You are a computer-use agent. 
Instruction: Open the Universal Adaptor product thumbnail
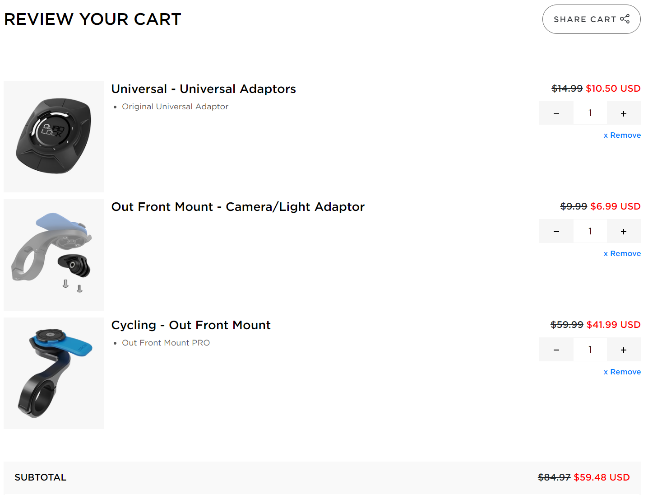coord(54,137)
